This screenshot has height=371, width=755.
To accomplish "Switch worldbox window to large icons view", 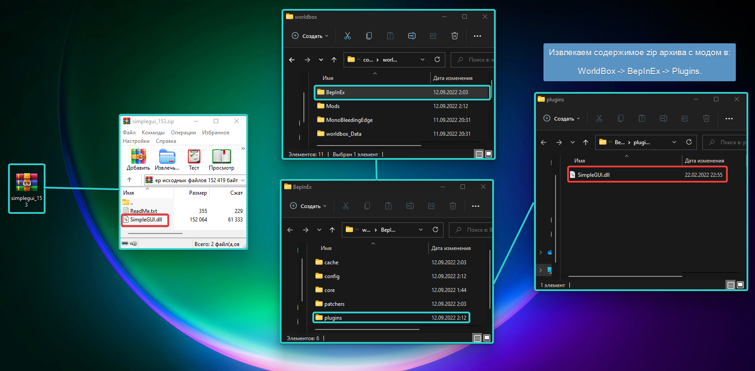I will (489, 154).
